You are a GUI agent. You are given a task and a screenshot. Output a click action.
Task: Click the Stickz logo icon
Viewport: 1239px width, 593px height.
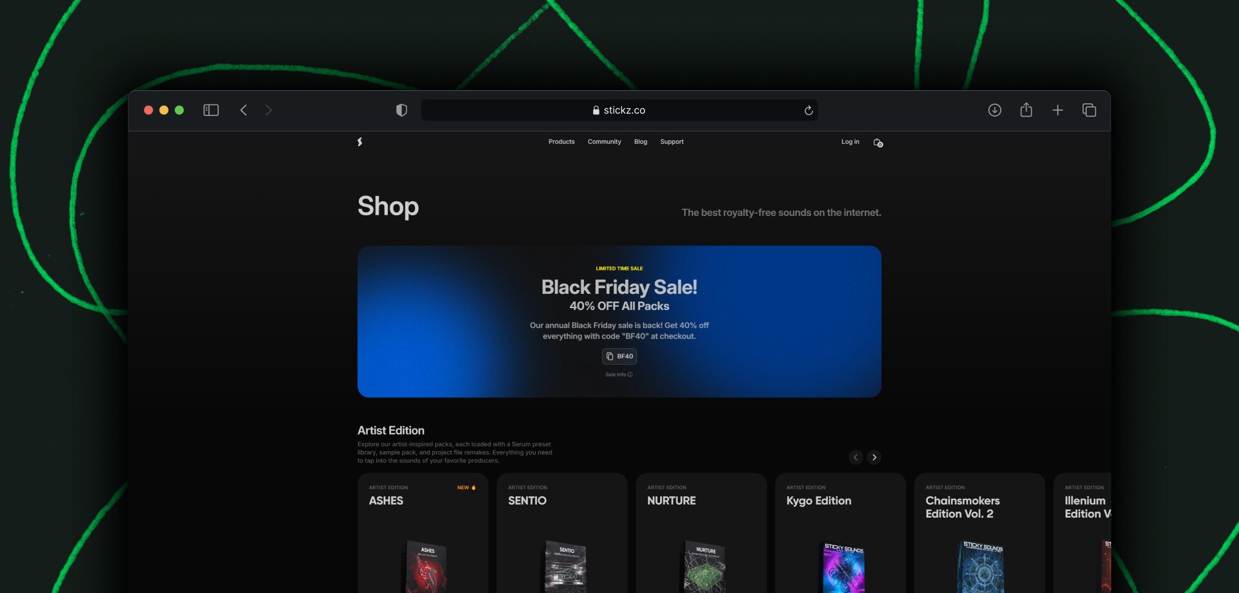(360, 142)
